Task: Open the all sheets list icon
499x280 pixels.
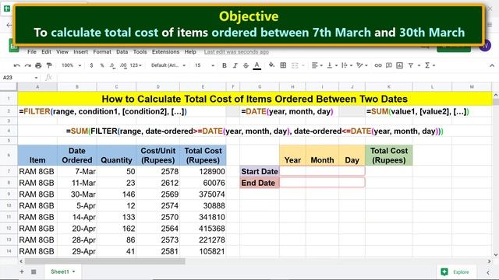Action: click(34, 271)
